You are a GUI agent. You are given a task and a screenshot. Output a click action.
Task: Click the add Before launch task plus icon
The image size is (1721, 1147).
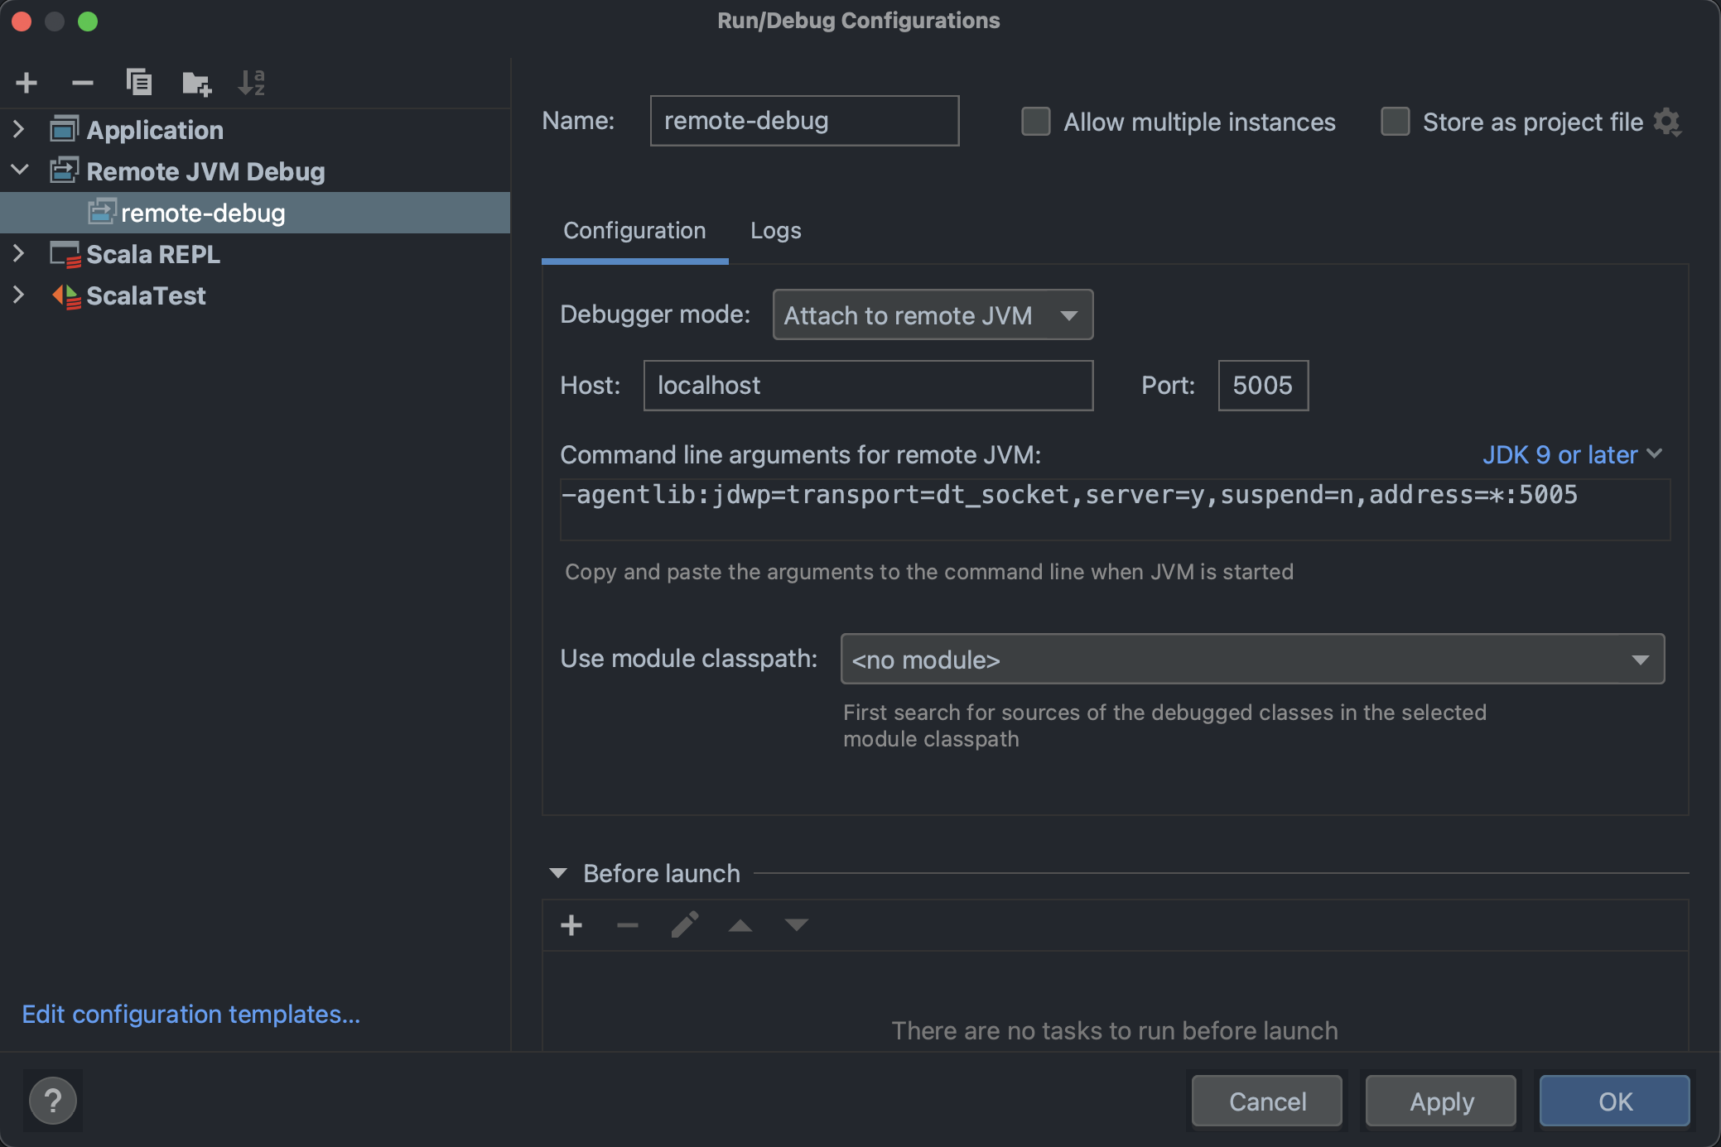[x=571, y=925]
